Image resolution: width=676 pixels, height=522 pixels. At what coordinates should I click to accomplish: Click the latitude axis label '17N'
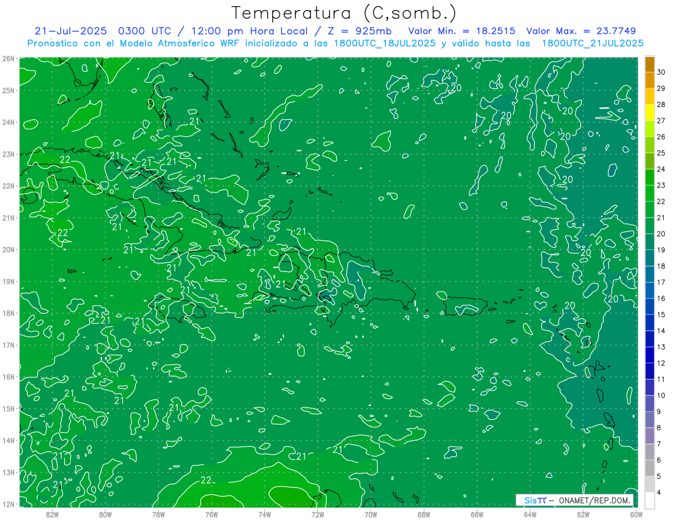pos(8,345)
